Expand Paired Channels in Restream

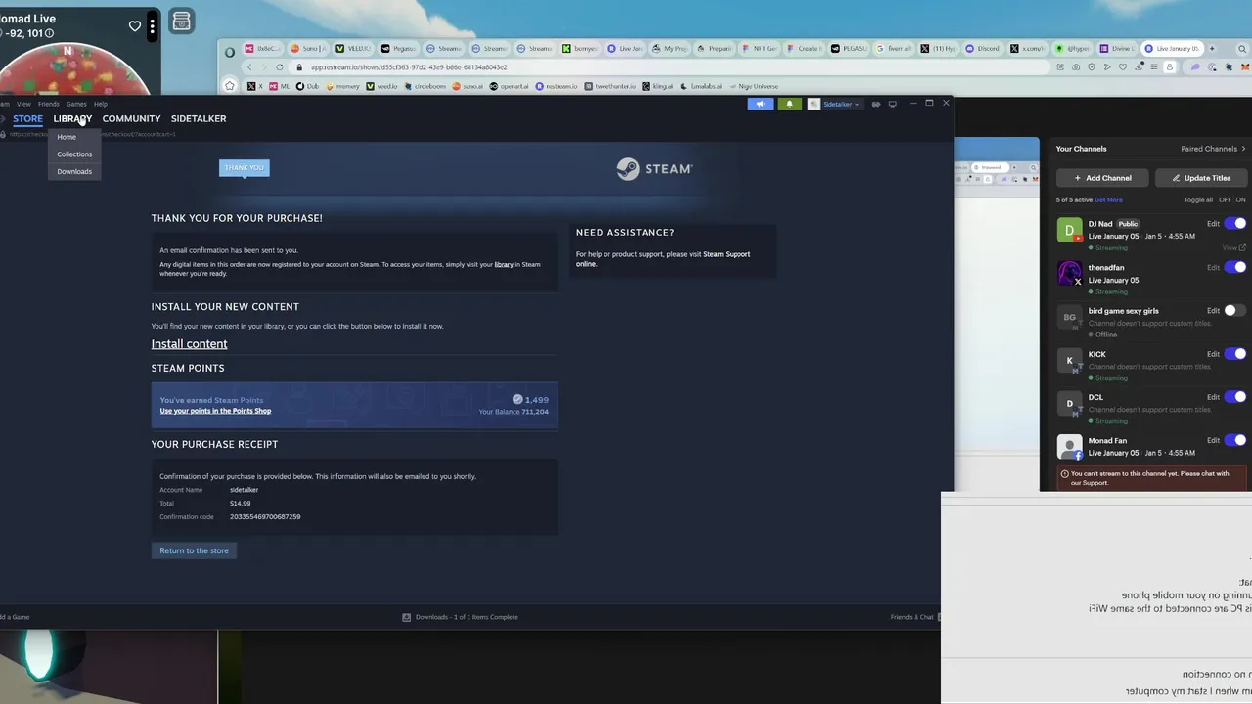click(x=1213, y=149)
